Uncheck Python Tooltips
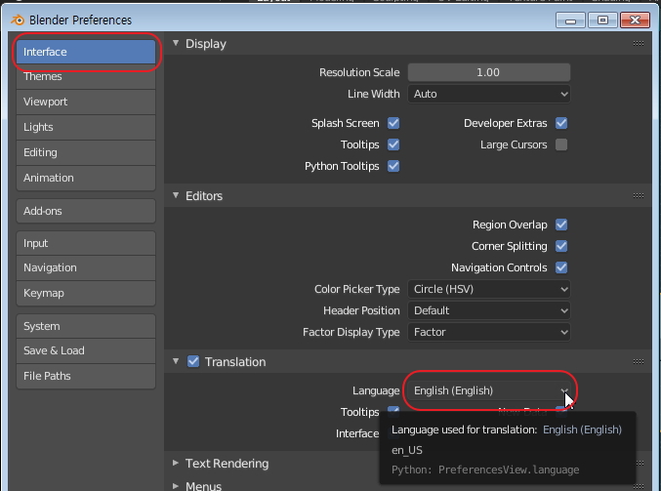Image resolution: width=661 pixels, height=491 pixels. 393,166
